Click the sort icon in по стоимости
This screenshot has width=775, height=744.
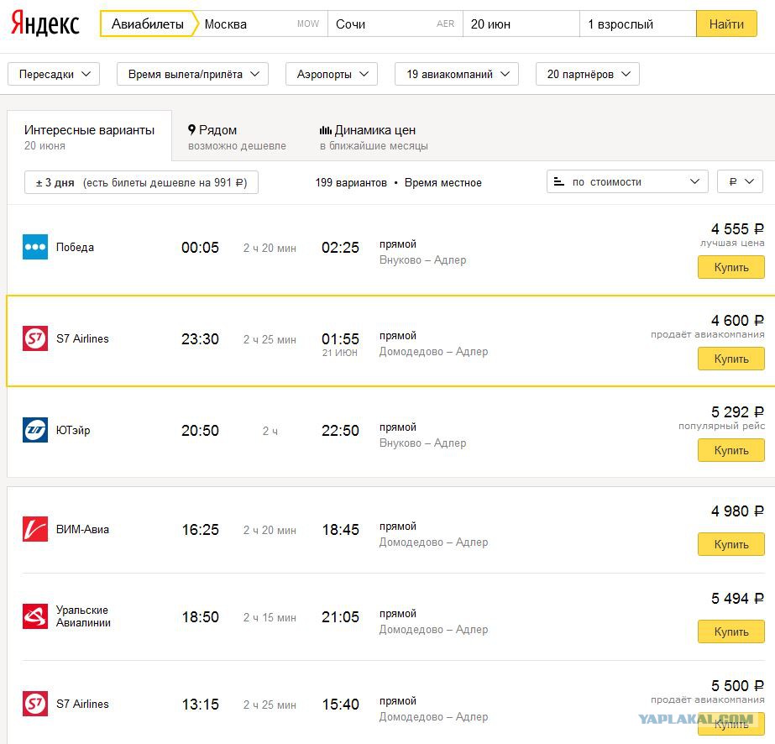pyautogui.click(x=559, y=182)
